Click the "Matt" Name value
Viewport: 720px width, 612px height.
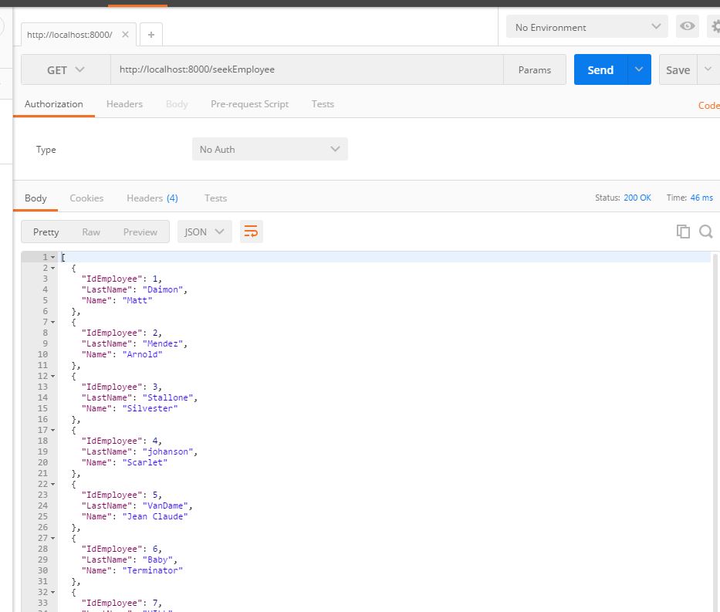click(x=137, y=300)
